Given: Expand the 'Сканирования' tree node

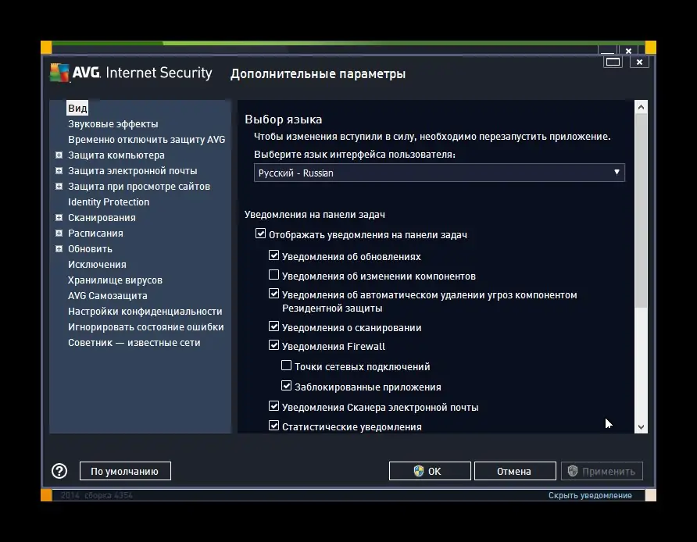Looking at the screenshot, I should point(59,218).
